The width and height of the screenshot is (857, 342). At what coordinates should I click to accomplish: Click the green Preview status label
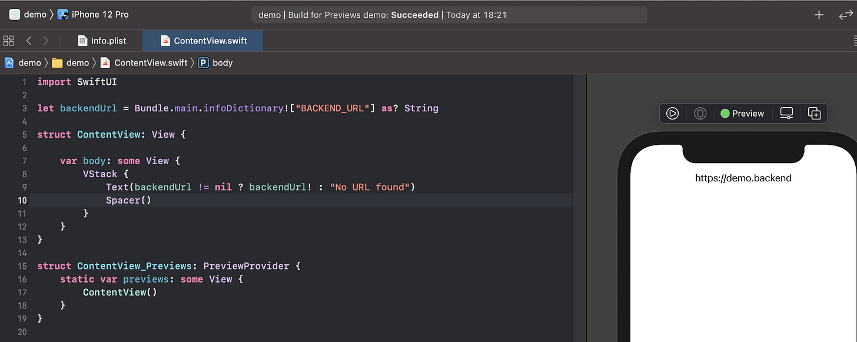(742, 114)
